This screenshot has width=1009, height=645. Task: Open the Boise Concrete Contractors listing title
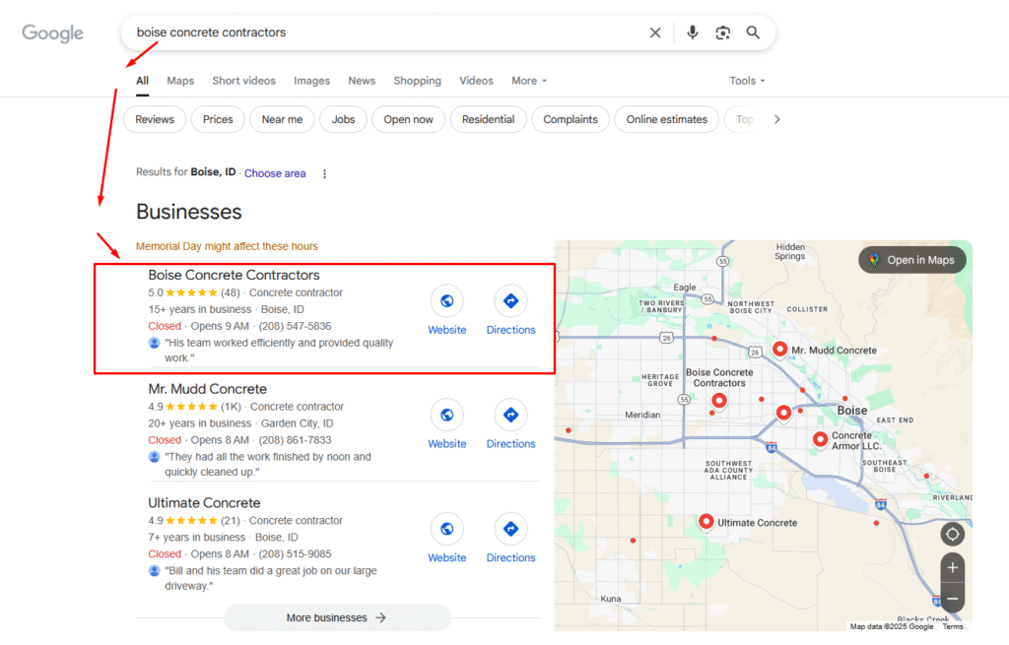234,276
